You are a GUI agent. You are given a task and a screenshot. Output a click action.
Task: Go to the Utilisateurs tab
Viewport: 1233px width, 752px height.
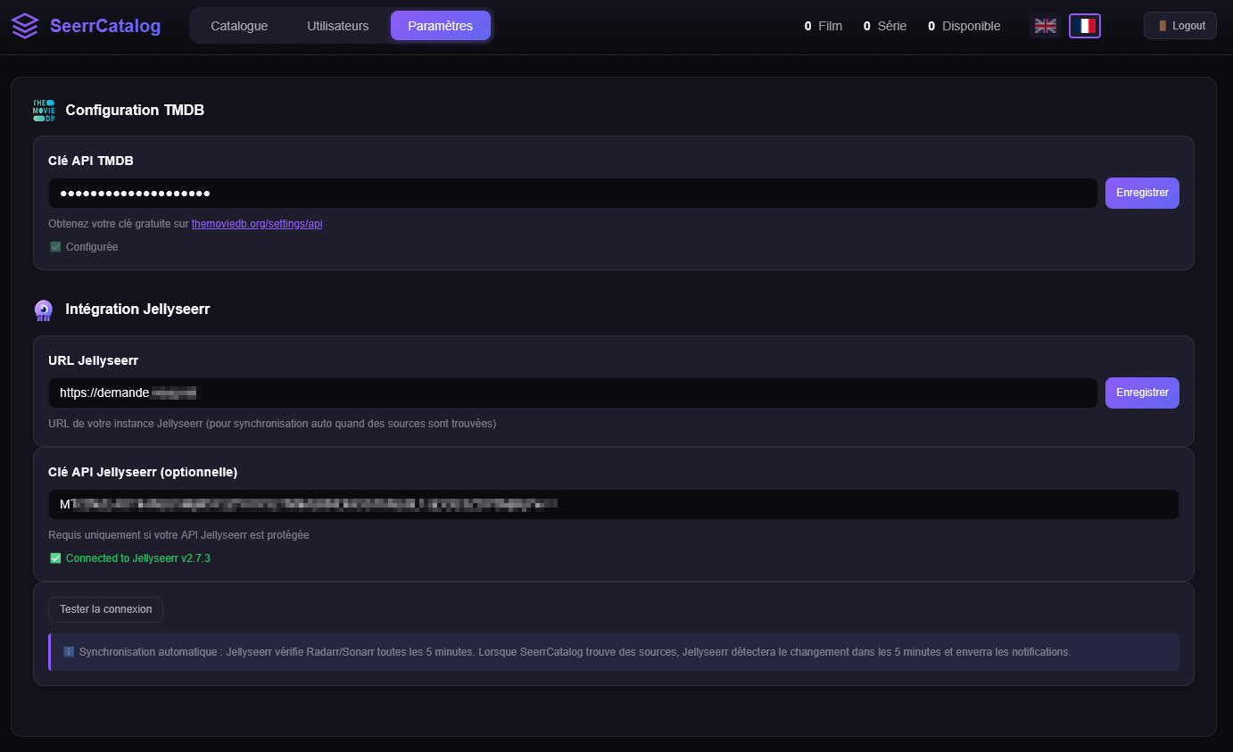pyautogui.click(x=337, y=26)
